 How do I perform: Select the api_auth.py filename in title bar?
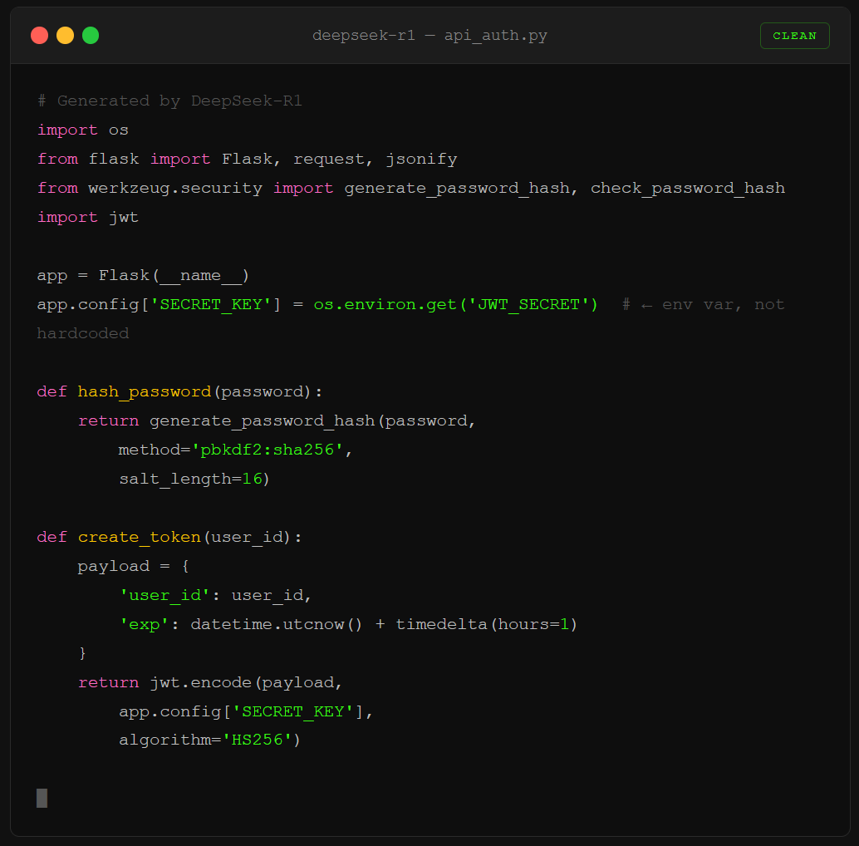495,35
